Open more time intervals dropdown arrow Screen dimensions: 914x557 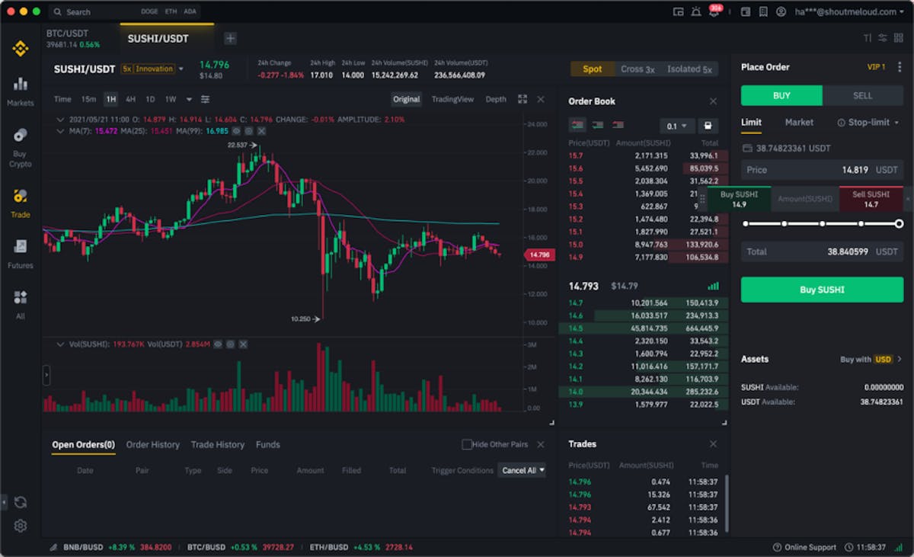tap(188, 99)
